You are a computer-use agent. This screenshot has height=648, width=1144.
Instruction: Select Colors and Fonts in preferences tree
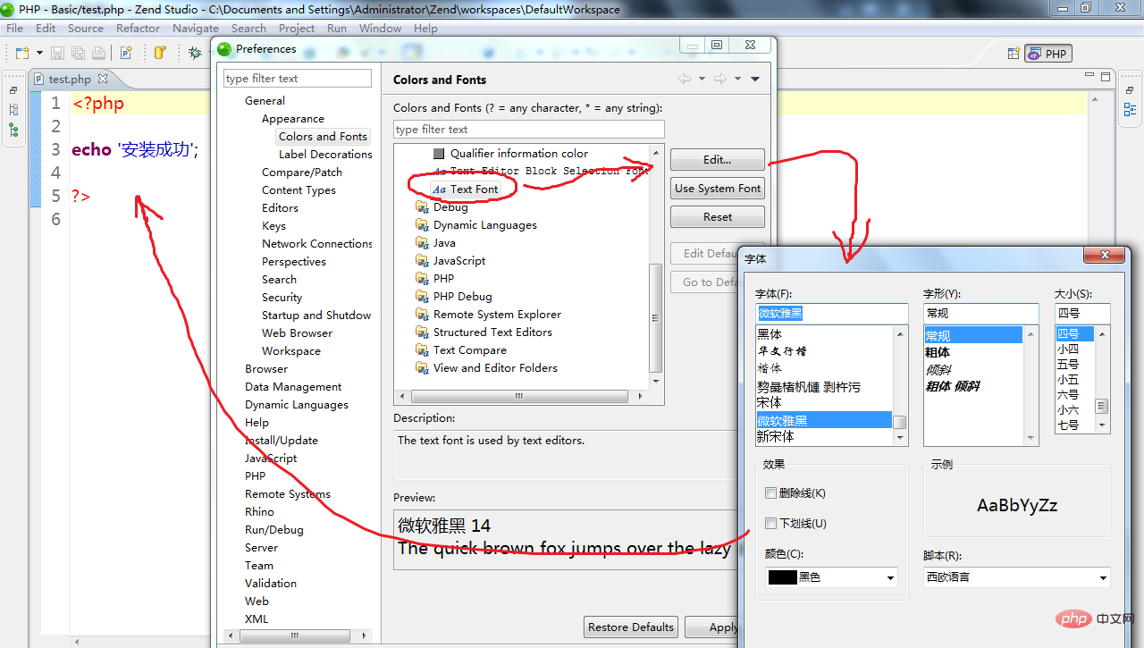[x=323, y=137]
